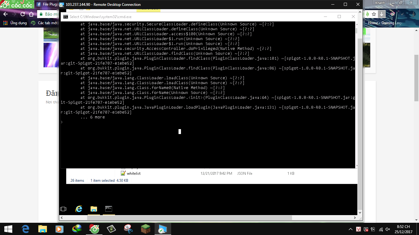Launch Snipping Tool from the taskbar
419x235 pixels.
128,229
